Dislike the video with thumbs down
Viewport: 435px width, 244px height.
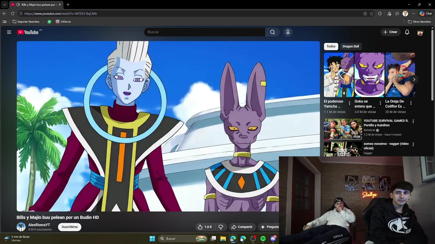pos(221,227)
